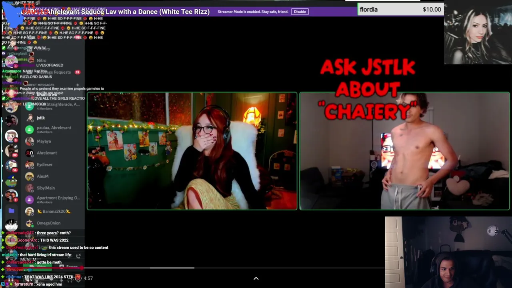Click the webcam feed of the smiling streamer
512x288 pixels.
tap(448, 252)
